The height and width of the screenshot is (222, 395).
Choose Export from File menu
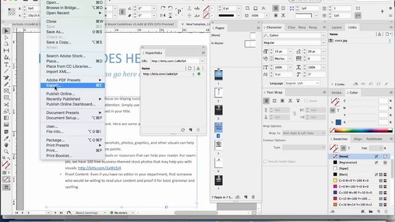tap(73, 85)
